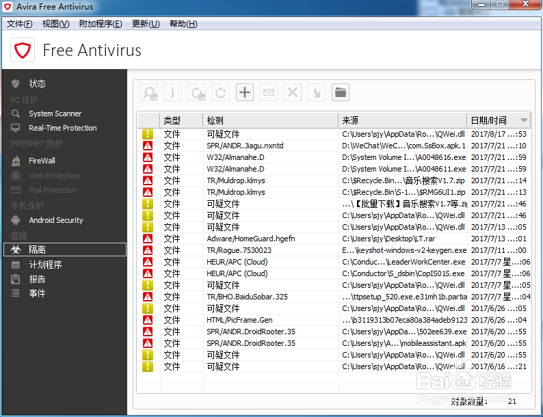Click the delete object X toolbar icon
Viewport: 543px width, 417px height.
click(293, 92)
